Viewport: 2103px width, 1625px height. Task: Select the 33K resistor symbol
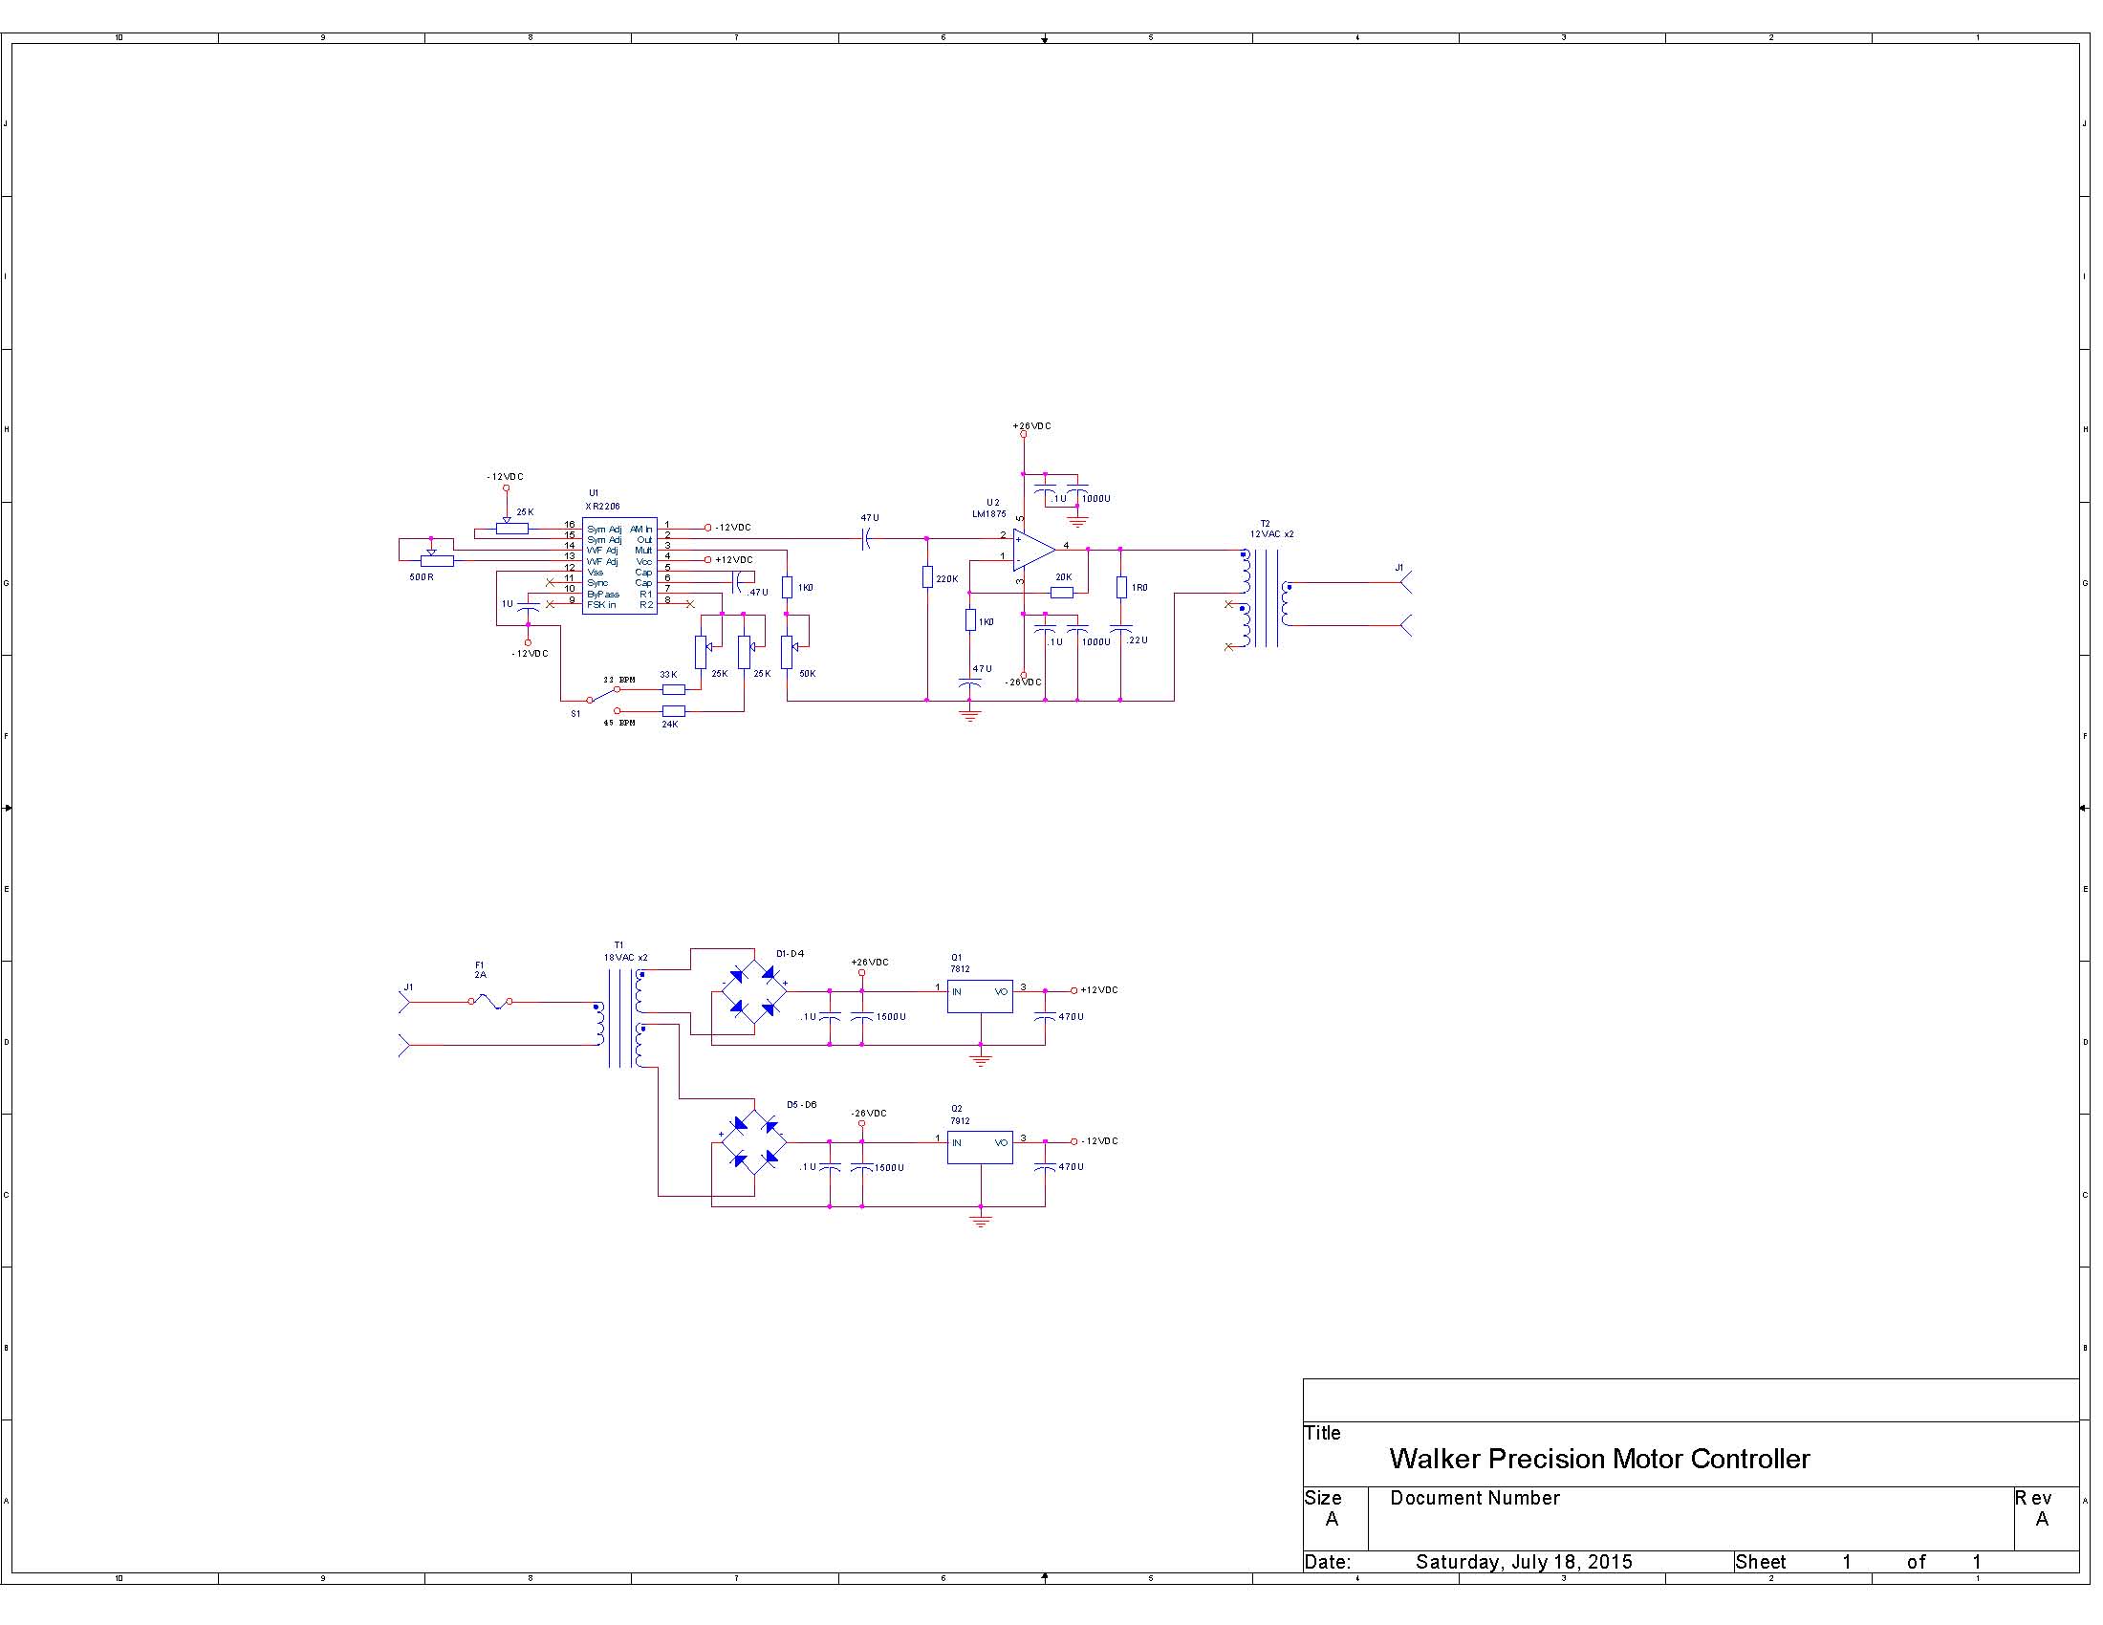tap(674, 689)
